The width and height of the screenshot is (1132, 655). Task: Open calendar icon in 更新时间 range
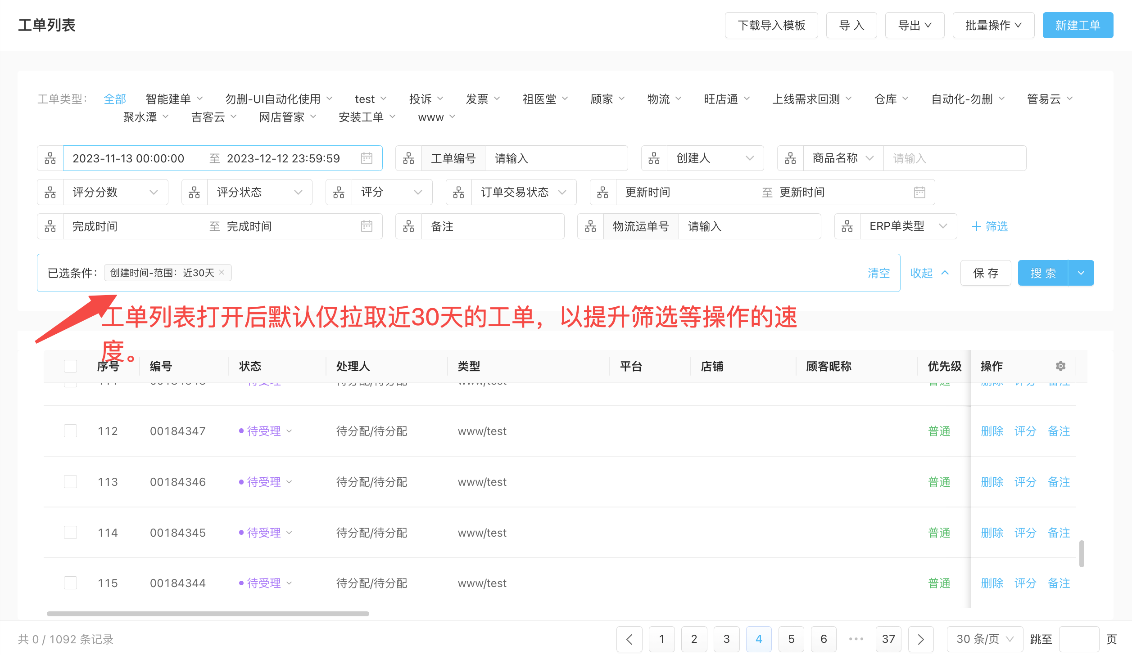point(919,193)
